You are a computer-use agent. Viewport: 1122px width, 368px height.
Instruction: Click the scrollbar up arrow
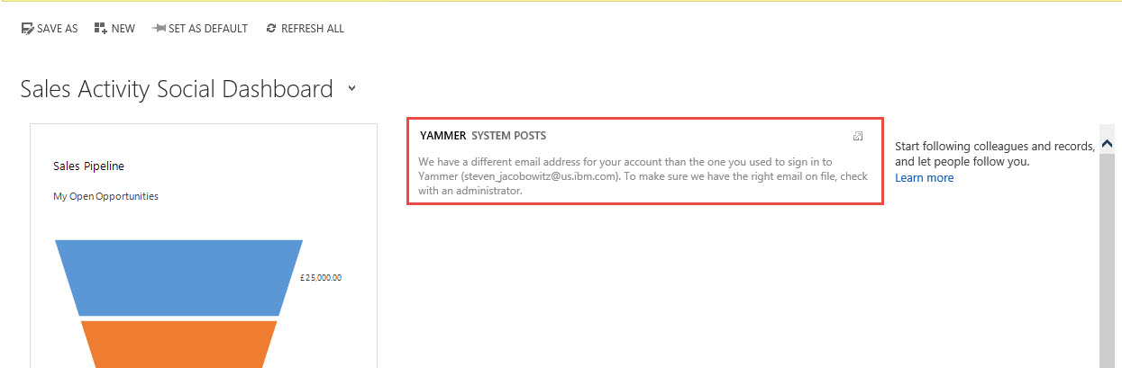[x=1108, y=144]
